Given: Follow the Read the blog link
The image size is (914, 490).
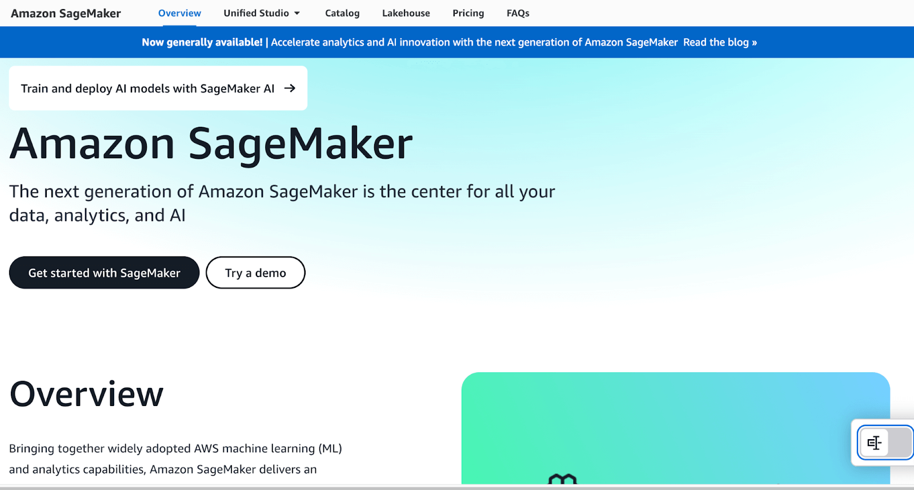Looking at the screenshot, I should click(720, 42).
